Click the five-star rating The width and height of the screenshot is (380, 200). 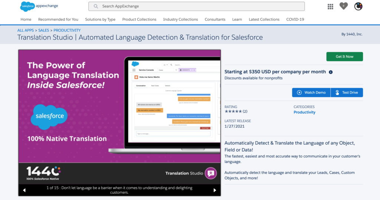[x=233, y=111]
